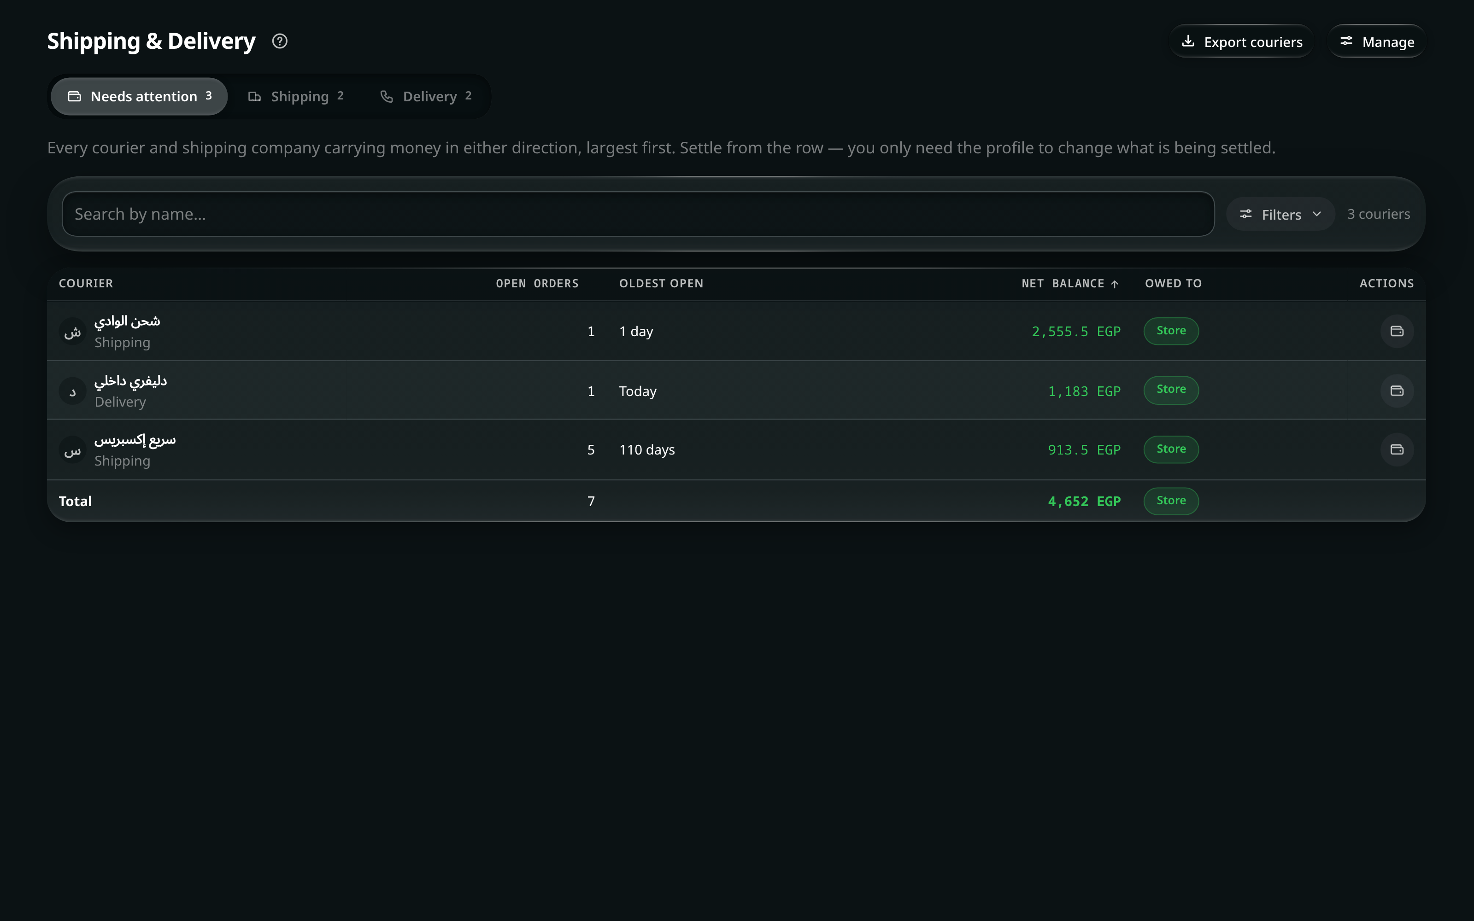Click Store badge in سريع إكسبريس row
Image resolution: width=1474 pixels, height=921 pixels.
coord(1170,449)
